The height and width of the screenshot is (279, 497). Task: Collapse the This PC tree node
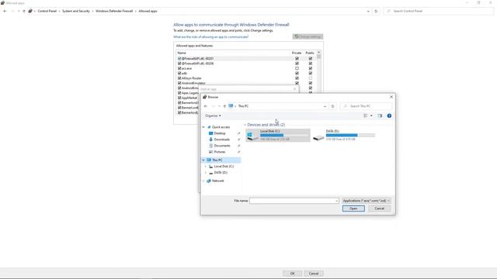click(203, 160)
